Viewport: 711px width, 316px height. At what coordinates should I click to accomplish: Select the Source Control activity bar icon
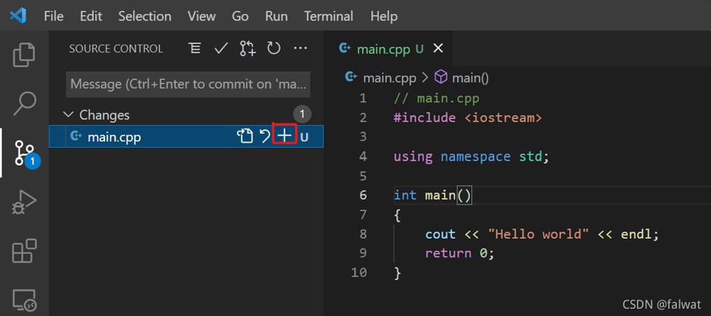coord(24,153)
